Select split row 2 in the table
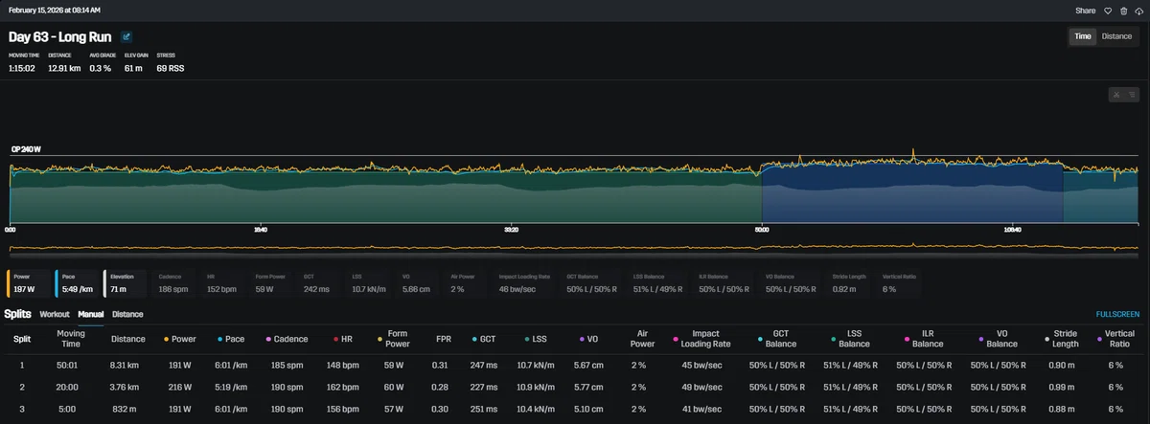 [575, 387]
